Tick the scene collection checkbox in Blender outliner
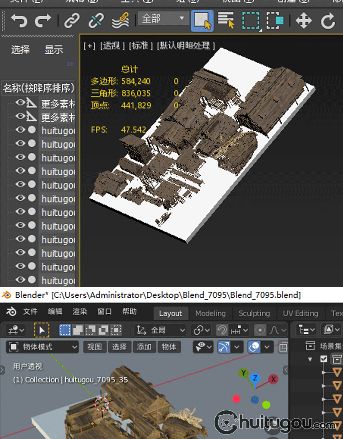Image resolution: width=343 pixels, height=439 pixels. [x=324, y=359]
